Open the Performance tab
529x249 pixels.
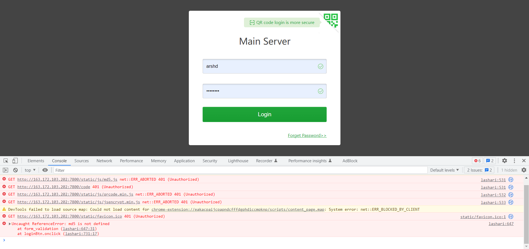pos(131,161)
